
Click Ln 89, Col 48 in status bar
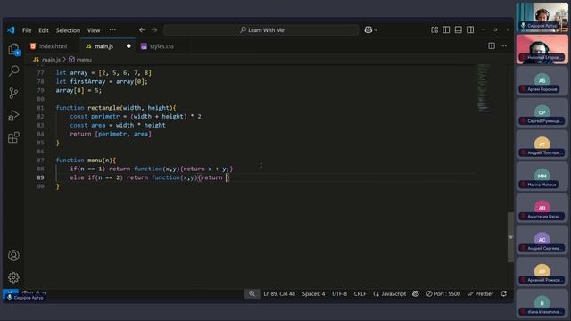(279, 293)
